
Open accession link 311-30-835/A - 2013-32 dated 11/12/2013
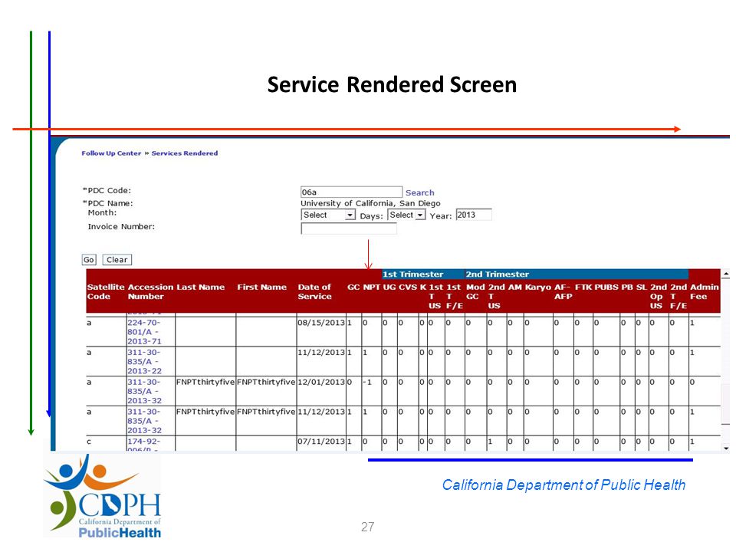tap(144, 421)
